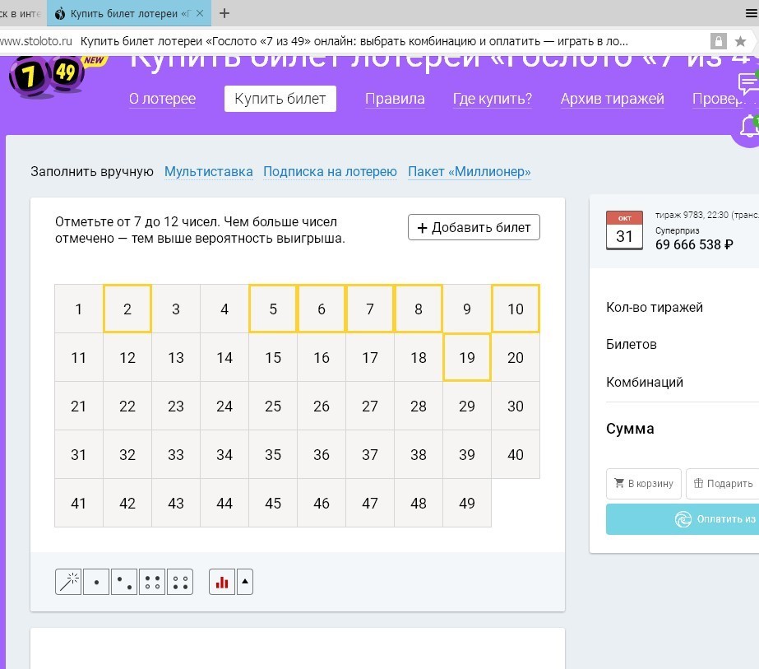This screenshot has height=669, width=759.
Task: Open the Правила menu item
Action: tap(395, 99)
